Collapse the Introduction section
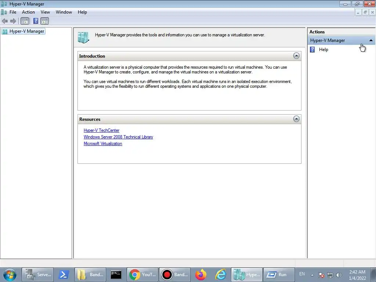This screenshot has height=282, width=376. tap(296, 56)
